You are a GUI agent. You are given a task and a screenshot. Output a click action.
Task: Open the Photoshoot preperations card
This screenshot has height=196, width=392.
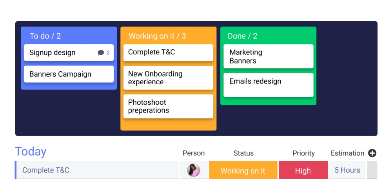pos(168,106)
